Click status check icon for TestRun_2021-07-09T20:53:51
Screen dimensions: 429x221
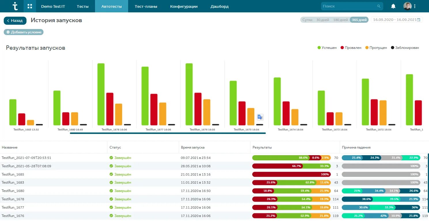[111, 158]
